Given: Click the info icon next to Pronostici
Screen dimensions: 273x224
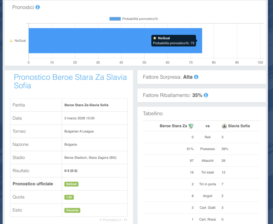Looking at the screenshot, I should (x=38, y=7).
